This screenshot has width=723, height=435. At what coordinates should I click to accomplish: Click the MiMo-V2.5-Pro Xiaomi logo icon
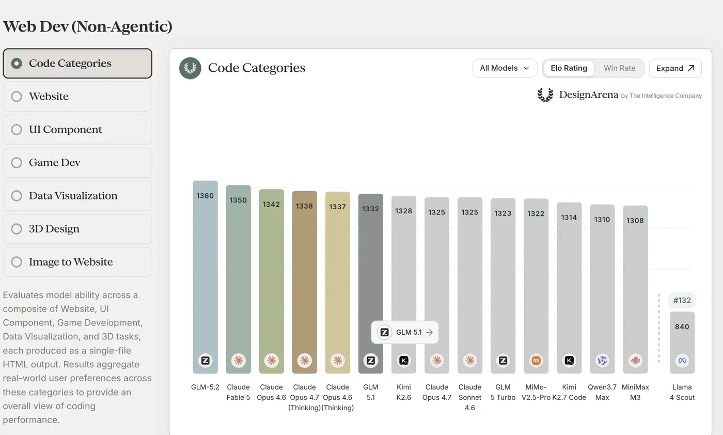[536, 361]
